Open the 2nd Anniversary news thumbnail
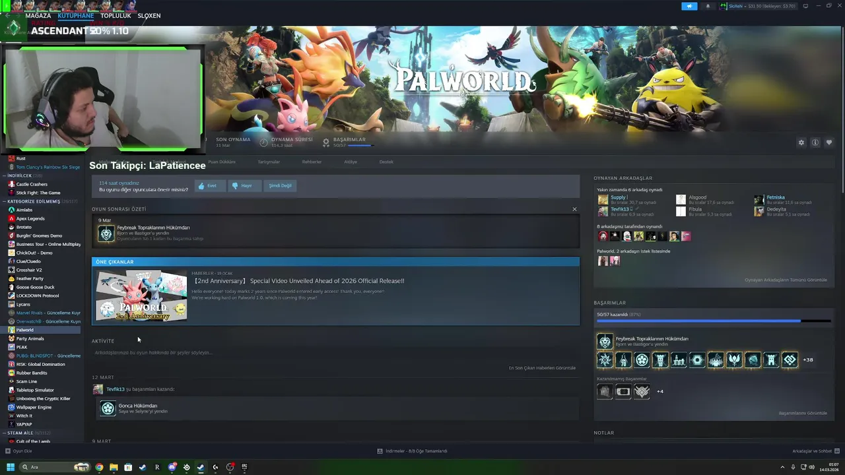 pyautogui.click(x=141, y=295)
